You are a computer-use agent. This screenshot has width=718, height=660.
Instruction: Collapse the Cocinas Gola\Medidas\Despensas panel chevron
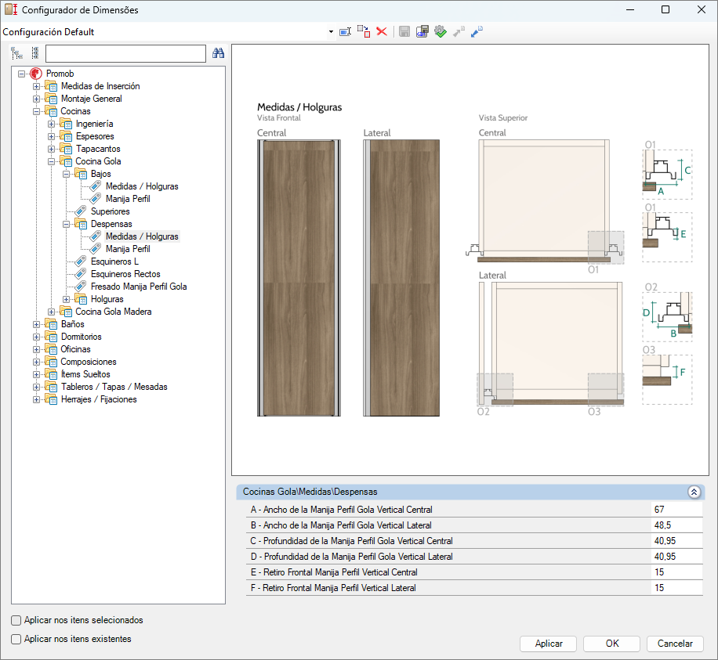point(694,492)
